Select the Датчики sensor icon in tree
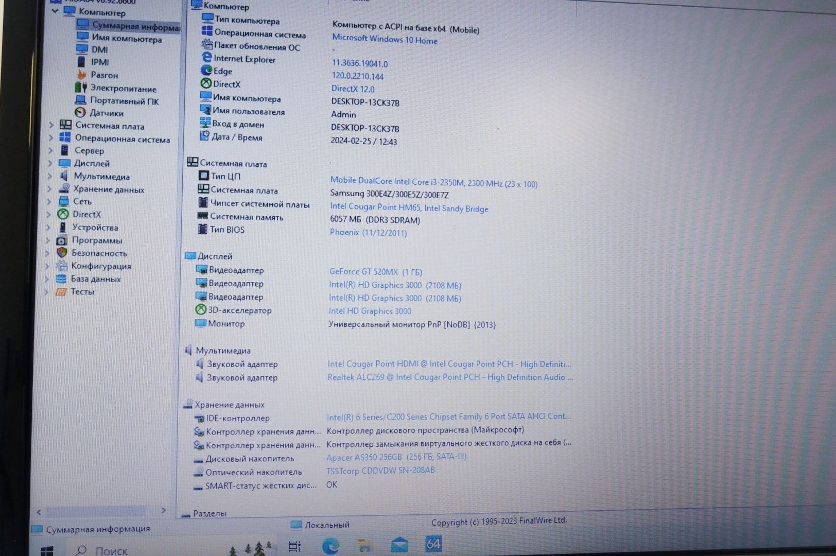 click(x=80, y=113)
